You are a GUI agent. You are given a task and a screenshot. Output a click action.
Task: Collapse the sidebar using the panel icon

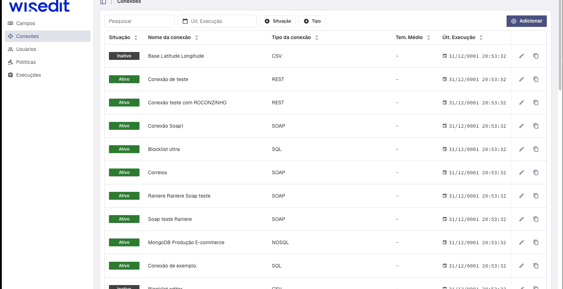(x=103, y=2)
